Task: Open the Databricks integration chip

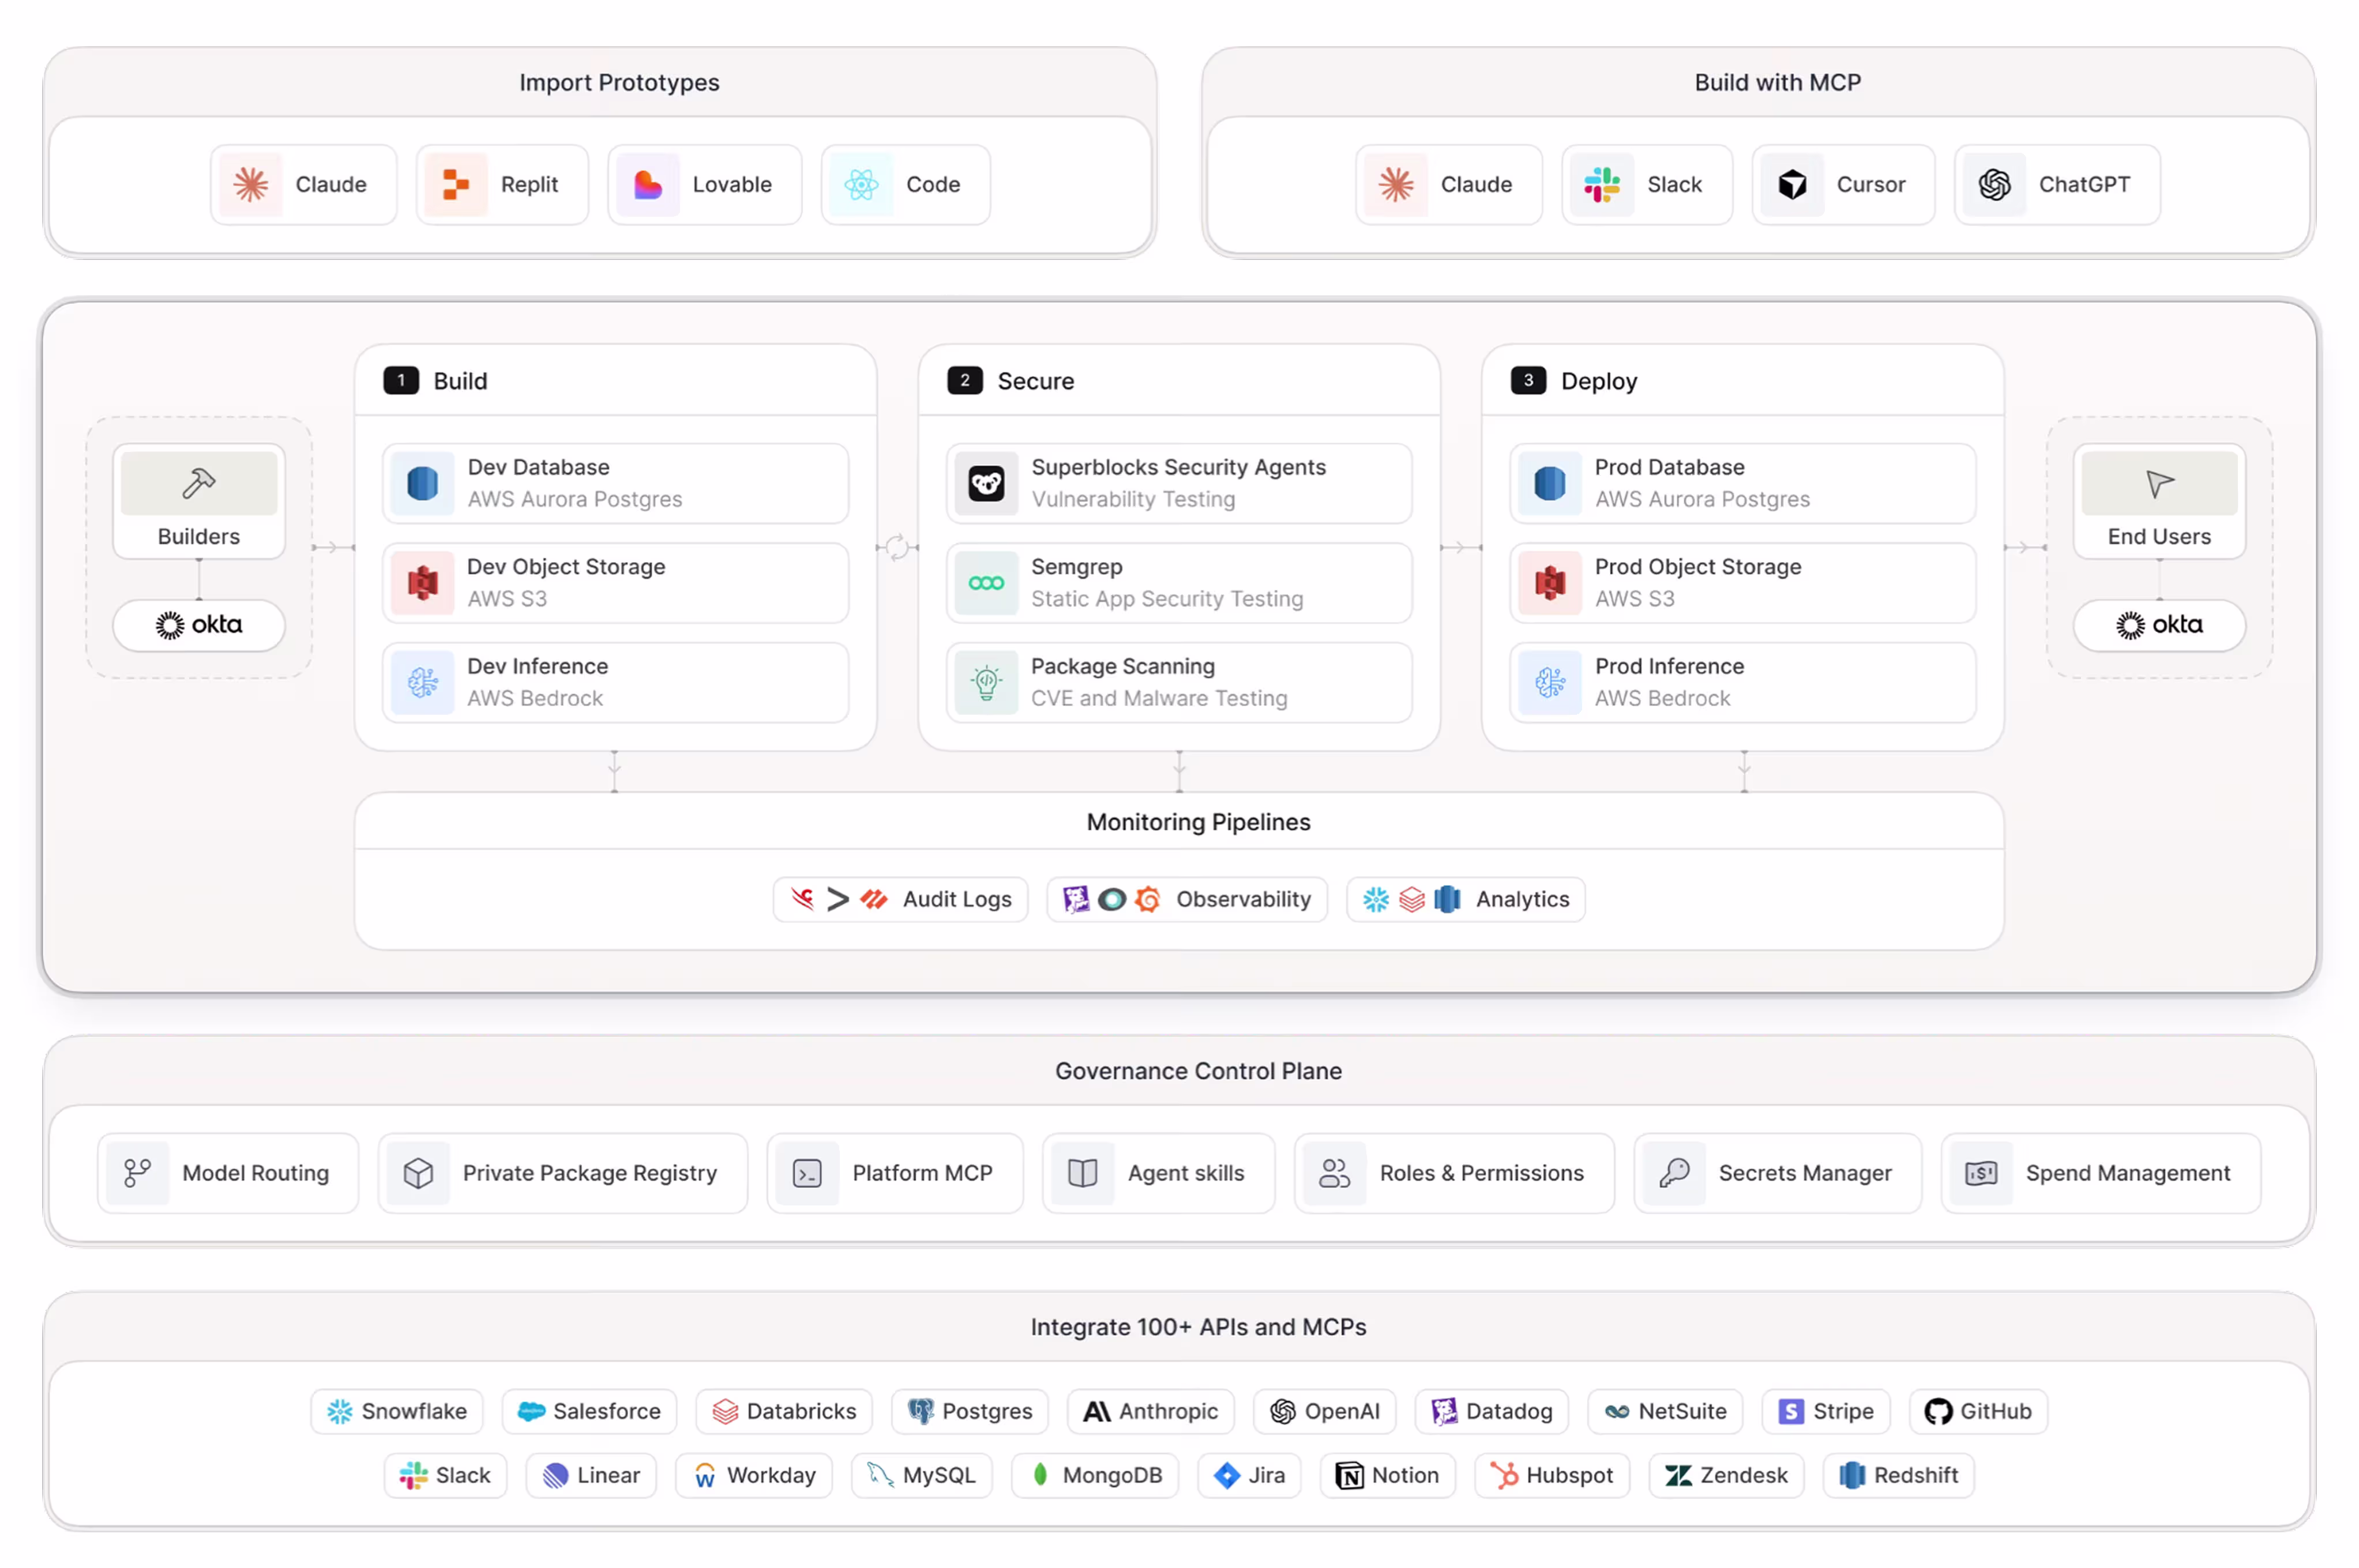Action: (x=784, y=1411)
